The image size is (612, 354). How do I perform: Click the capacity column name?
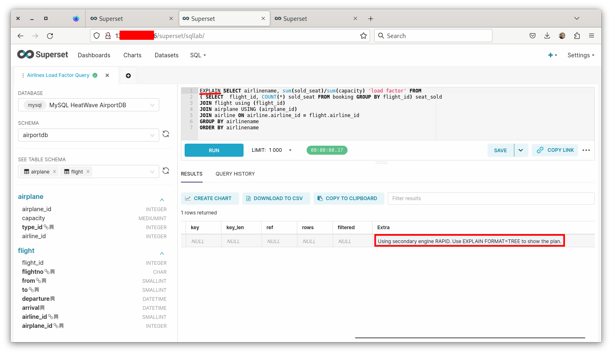point(34,218)
